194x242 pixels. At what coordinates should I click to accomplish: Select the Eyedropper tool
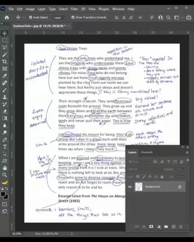(4, 76)
